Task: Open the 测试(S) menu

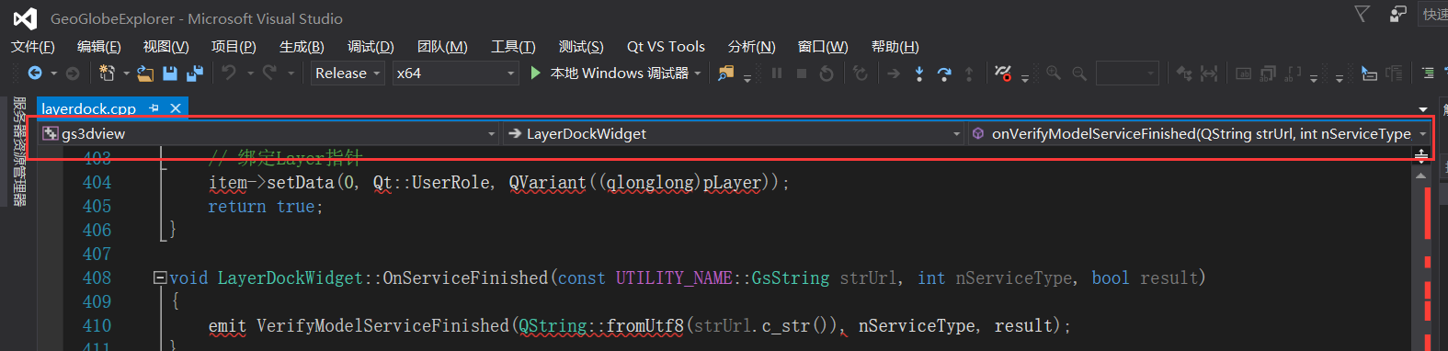Action: click(581, 47)
